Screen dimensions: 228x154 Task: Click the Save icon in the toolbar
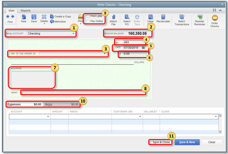click(x=34, y=17)
